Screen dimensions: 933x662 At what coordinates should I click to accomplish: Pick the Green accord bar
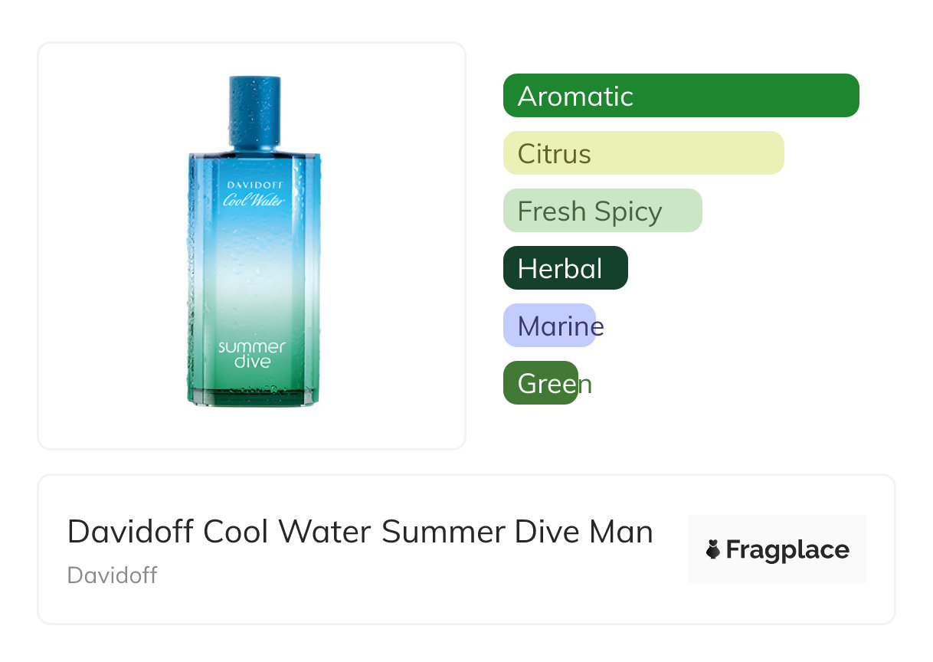(540, 383)
